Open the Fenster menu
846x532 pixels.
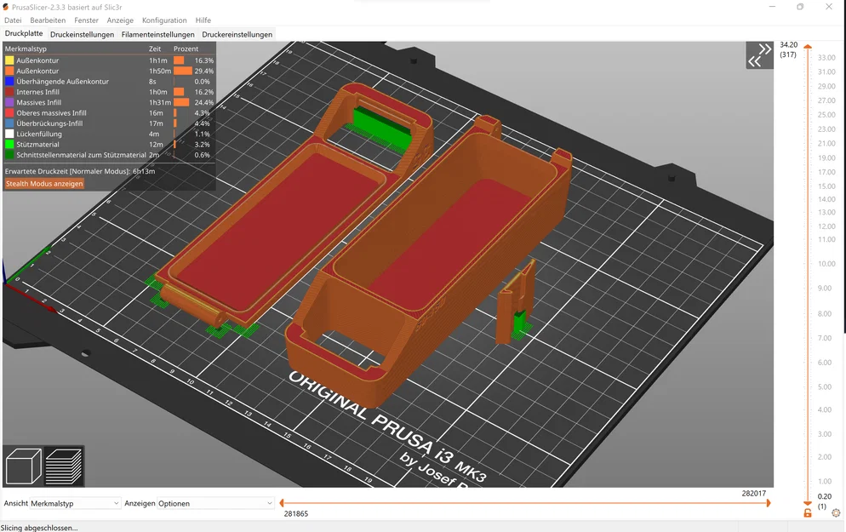(86, 20)
